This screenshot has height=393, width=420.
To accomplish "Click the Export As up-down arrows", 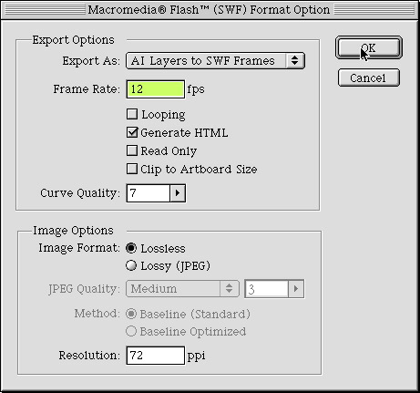I will [294, 60].
